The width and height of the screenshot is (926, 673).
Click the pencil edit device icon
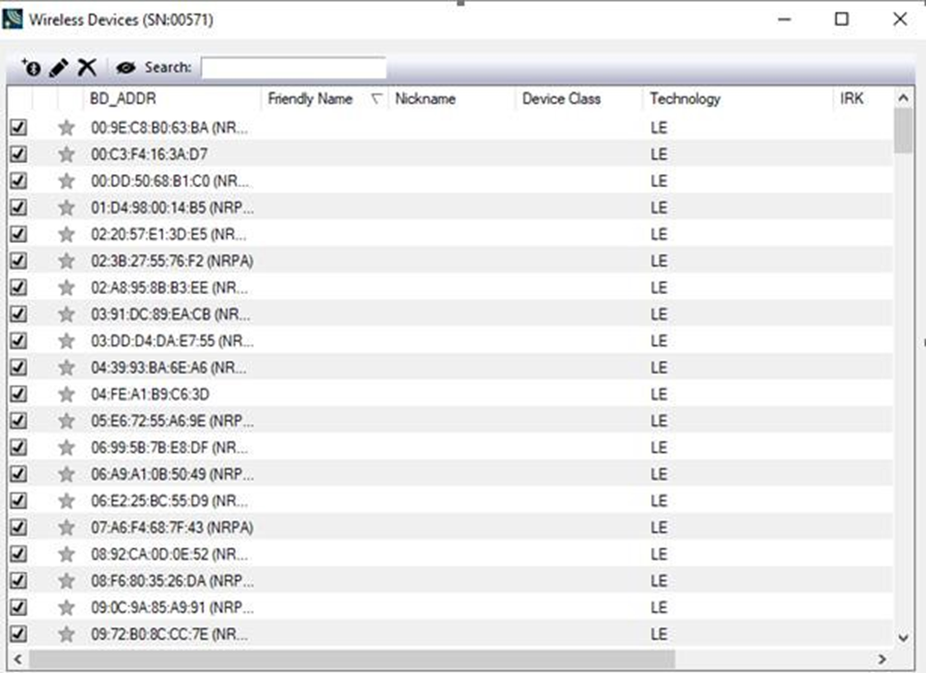[x=59, y=67]
